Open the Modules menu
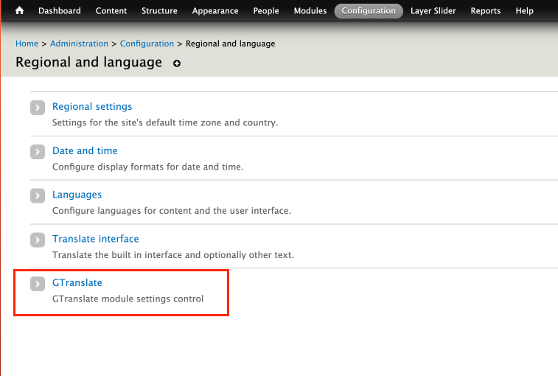The height and width of the screenshot is (376, 558). 310,10
